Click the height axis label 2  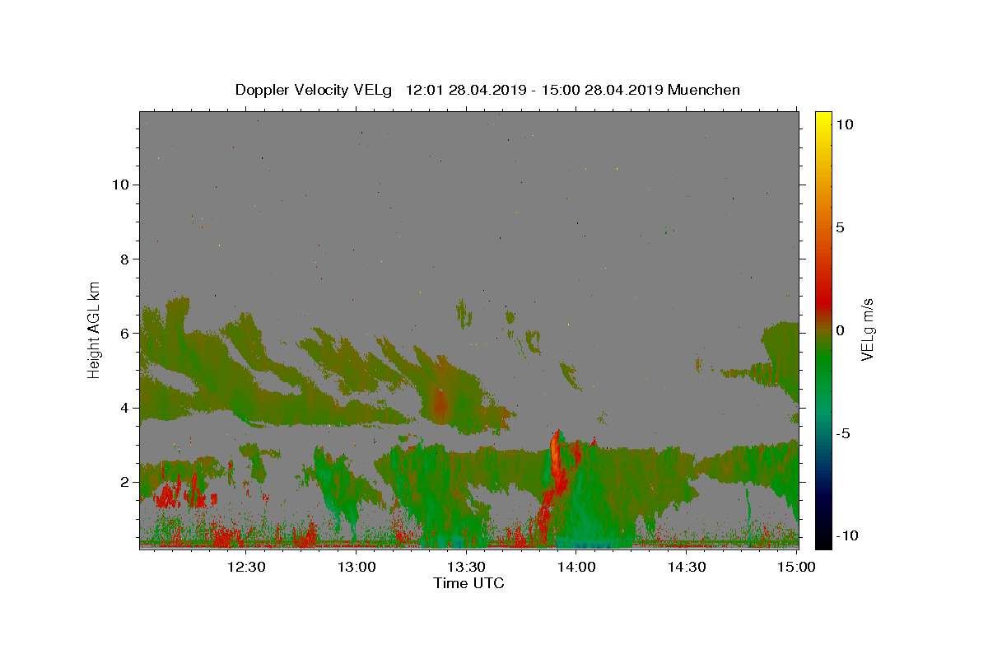click(x=127, y=482)
